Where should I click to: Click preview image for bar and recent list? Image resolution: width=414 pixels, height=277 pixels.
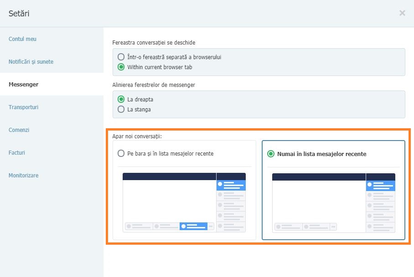click(184, 202)
